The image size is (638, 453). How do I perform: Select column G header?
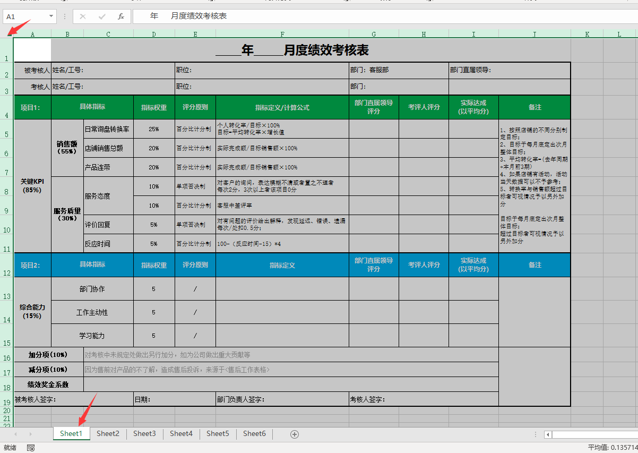click(x=374, y=34)
